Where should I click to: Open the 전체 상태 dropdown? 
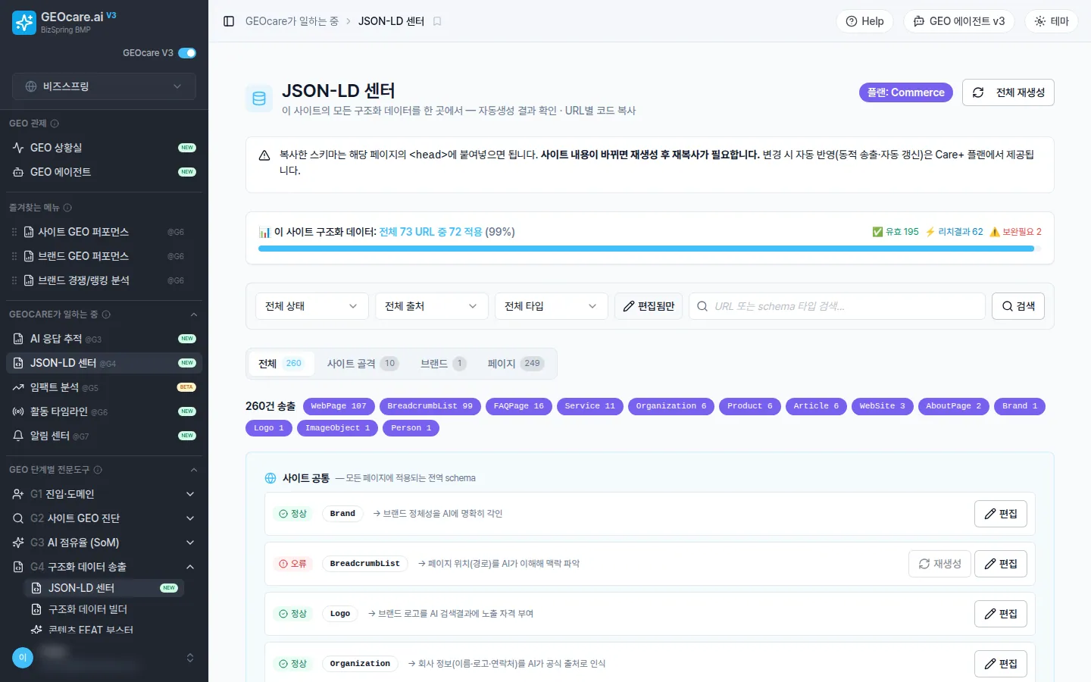pos(311,306)
